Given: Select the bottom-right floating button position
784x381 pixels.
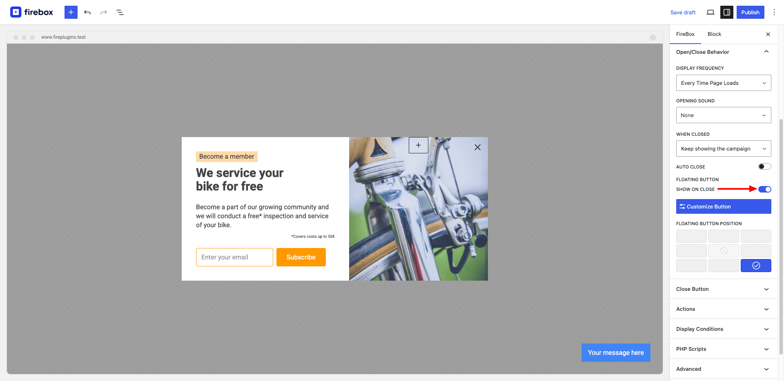Looking at the screenshot, I should click(756, 266).
